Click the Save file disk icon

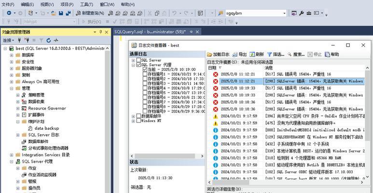coord(61,14)
